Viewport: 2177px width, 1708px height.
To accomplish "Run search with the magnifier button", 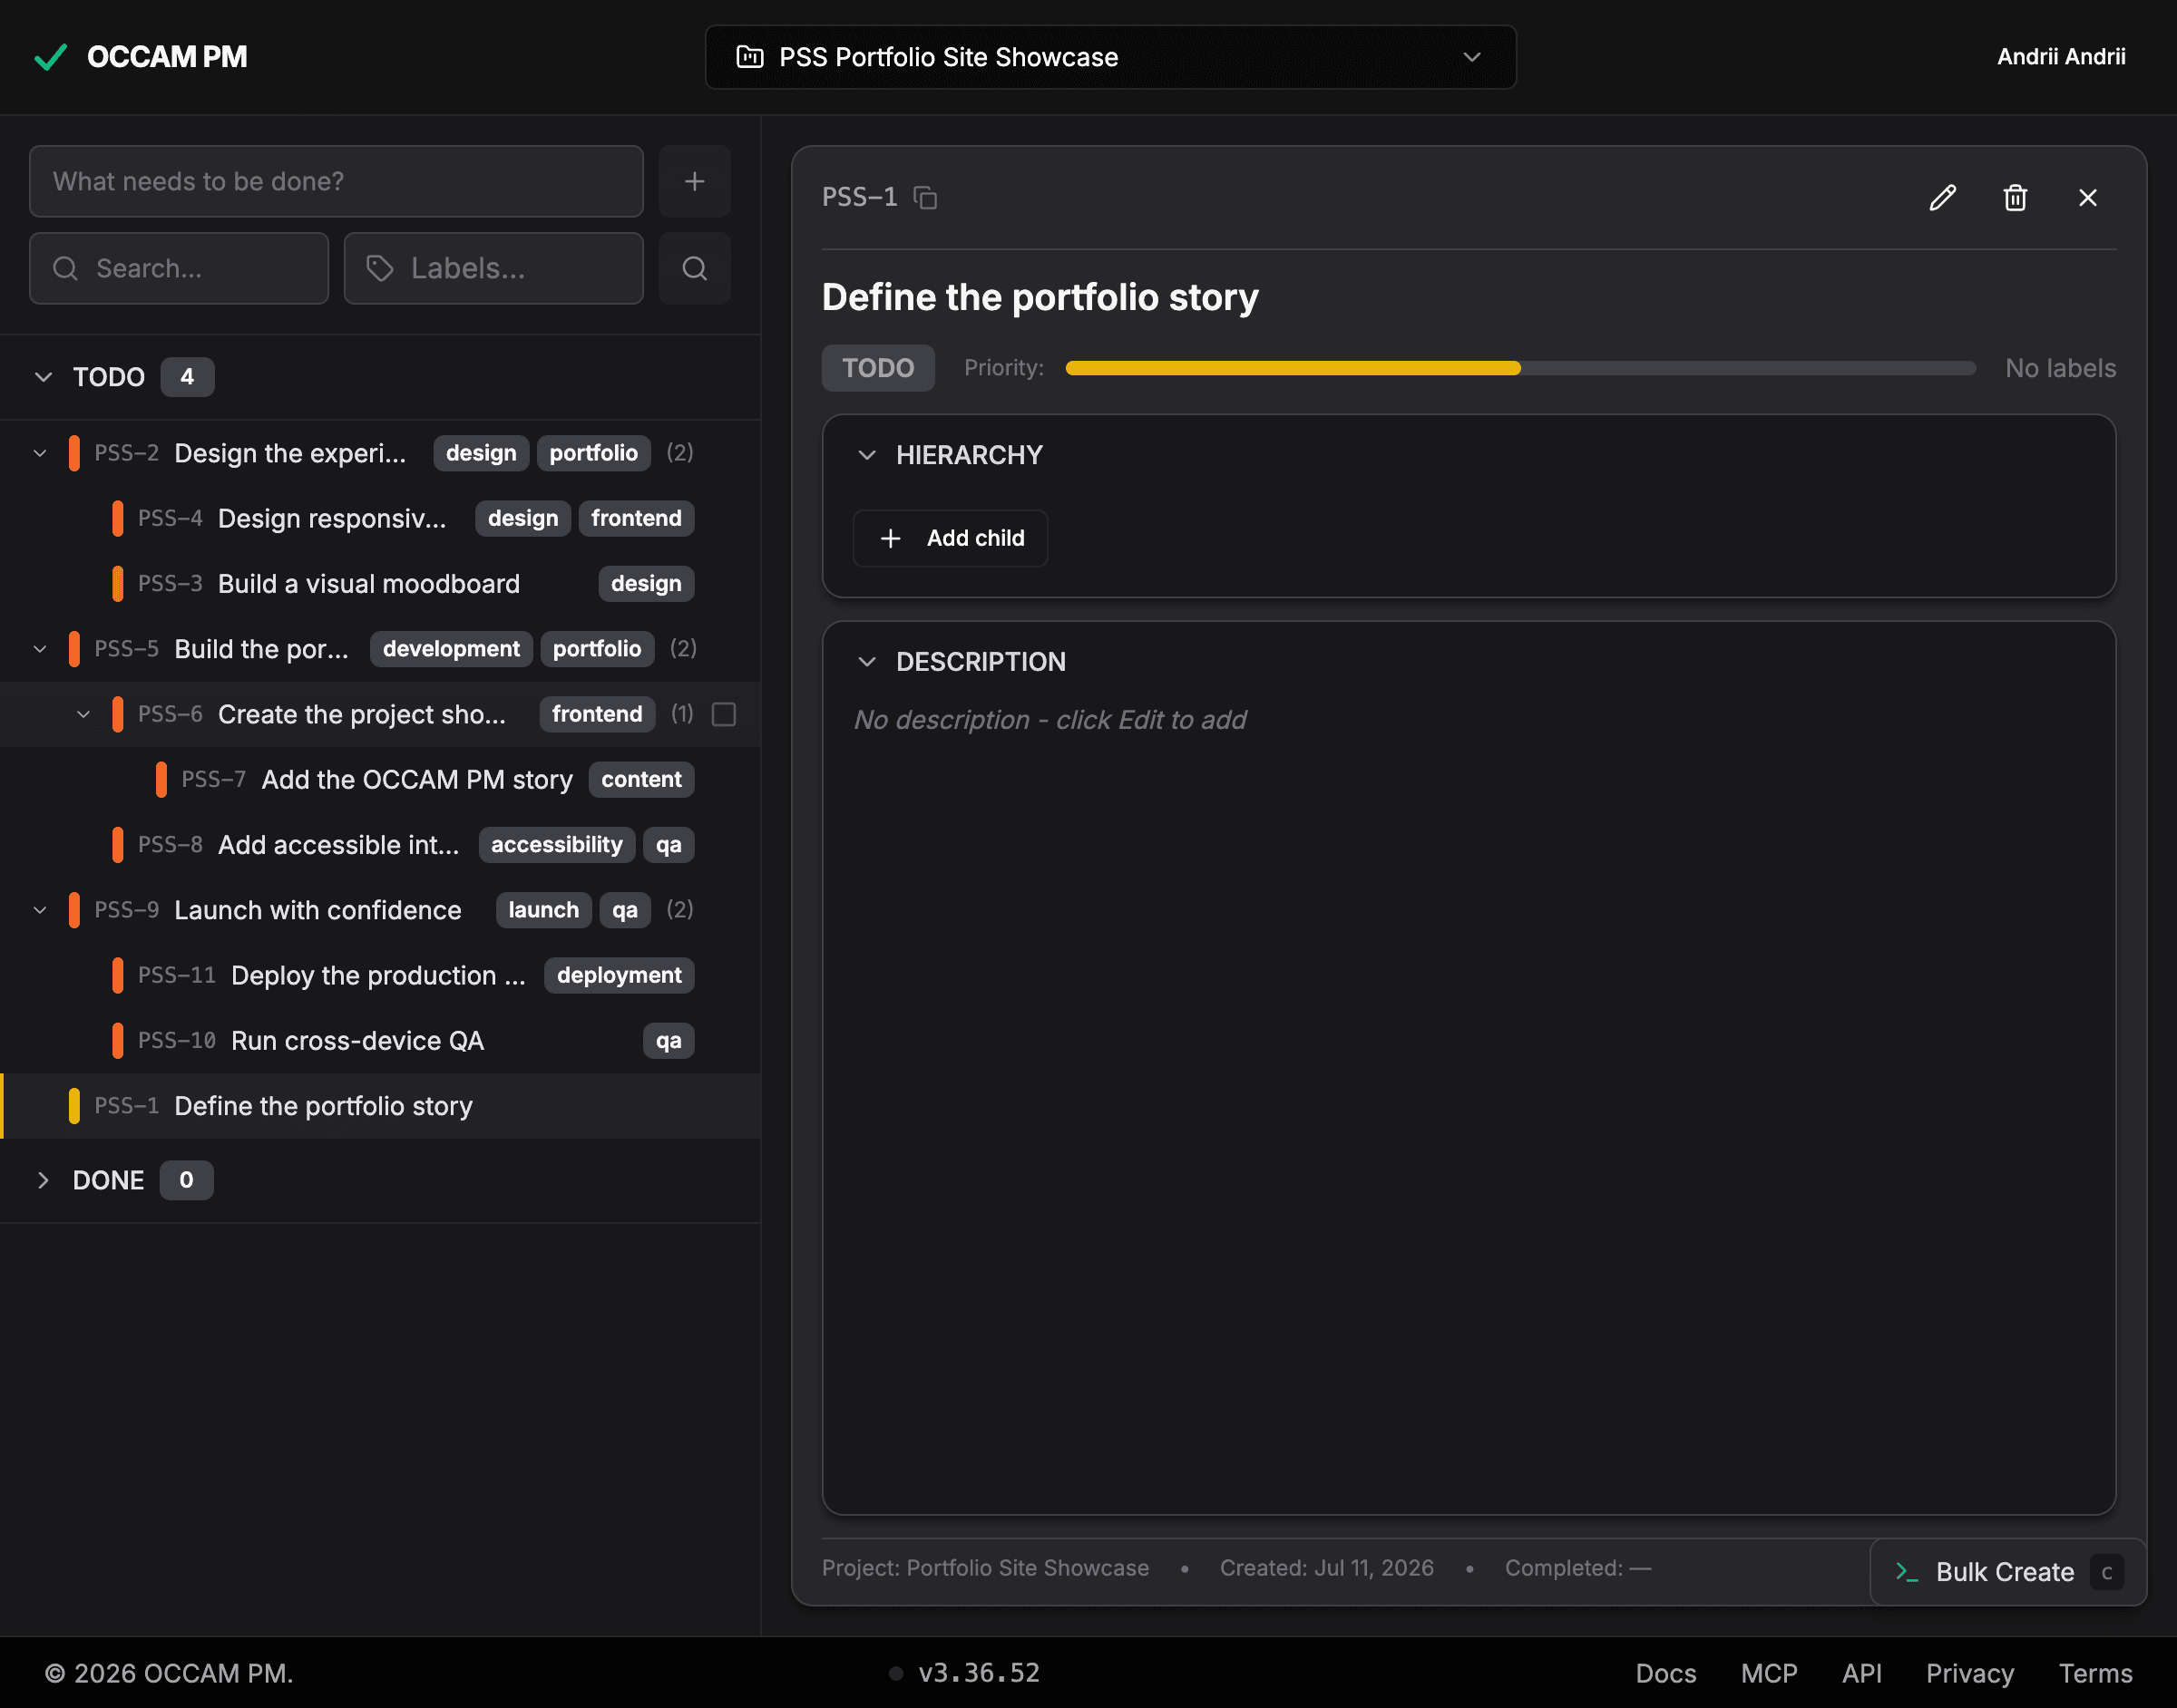I will coord(694,268).
